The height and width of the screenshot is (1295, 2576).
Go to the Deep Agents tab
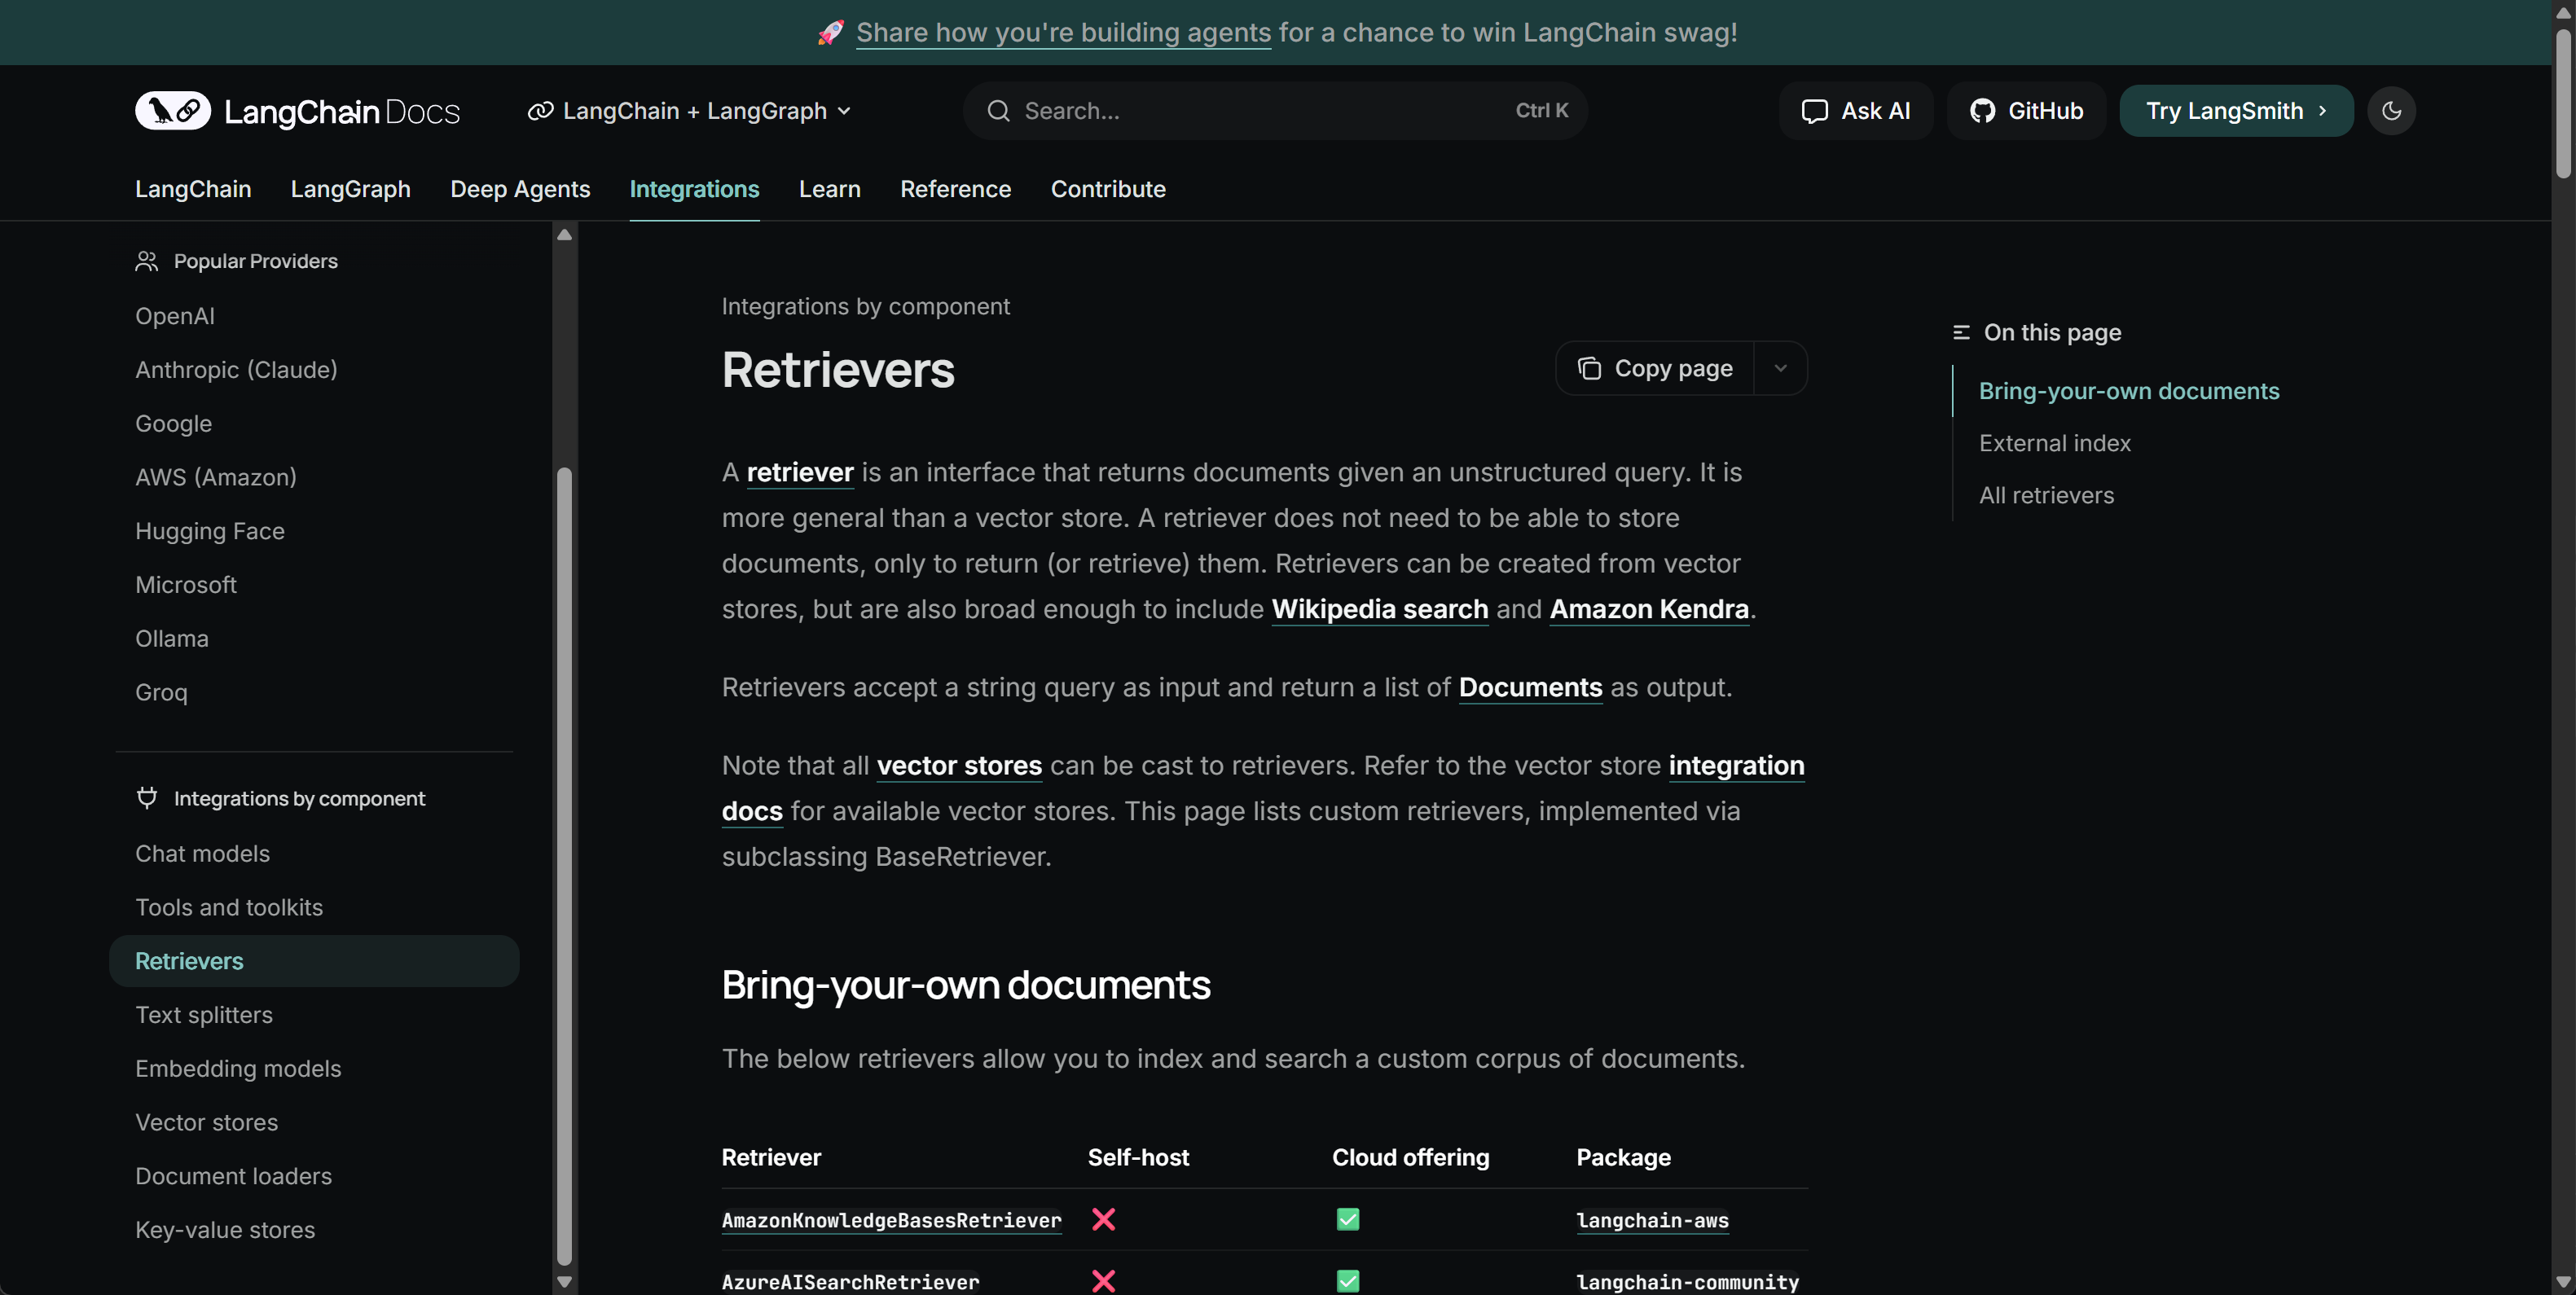pyautogui.click(x=520, y=189)
